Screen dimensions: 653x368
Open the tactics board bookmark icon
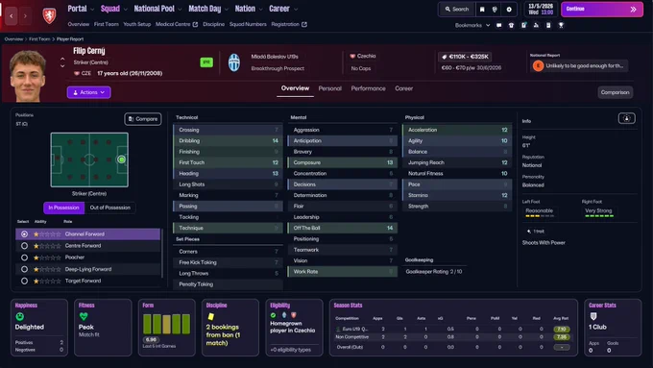(524, 25)
